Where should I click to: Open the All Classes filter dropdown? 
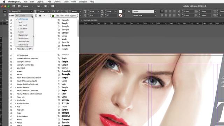point(24,15)
